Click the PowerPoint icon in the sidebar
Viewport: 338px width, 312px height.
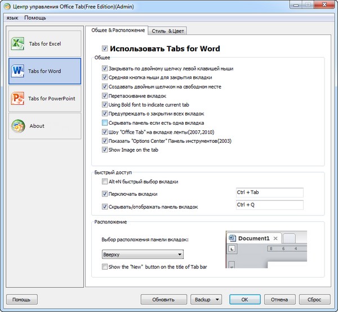click(17, 99)
